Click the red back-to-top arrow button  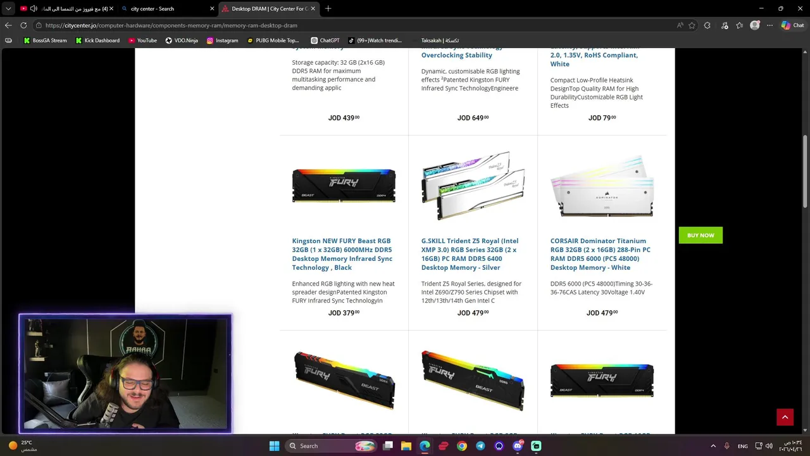[785, 417]
